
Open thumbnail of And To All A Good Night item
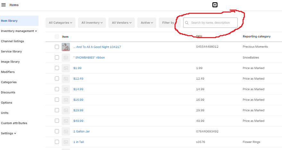coord(66,47)
